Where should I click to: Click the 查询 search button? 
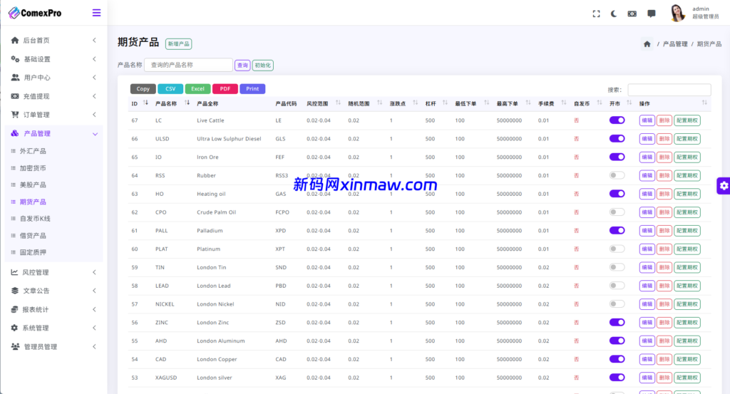tap(242, 65)
